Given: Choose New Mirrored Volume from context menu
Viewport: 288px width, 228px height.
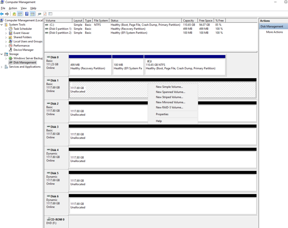Looking at the screenshot, I should pyautogui.click(x=169, y=102).
